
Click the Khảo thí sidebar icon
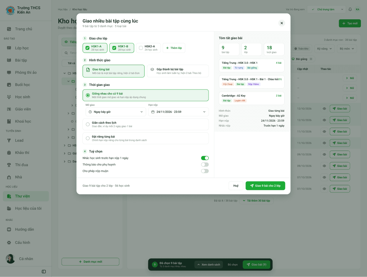click(x=9, y=153)
